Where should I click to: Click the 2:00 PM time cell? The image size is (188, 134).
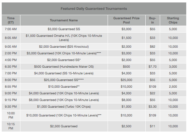tap(11, 53)
